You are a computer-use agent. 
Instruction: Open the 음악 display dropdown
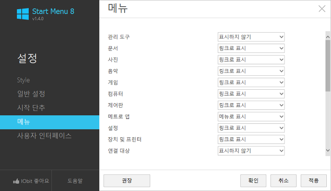coord(251,71)
